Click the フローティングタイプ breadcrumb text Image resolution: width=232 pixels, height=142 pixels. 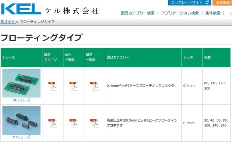(x=37, y=22)
